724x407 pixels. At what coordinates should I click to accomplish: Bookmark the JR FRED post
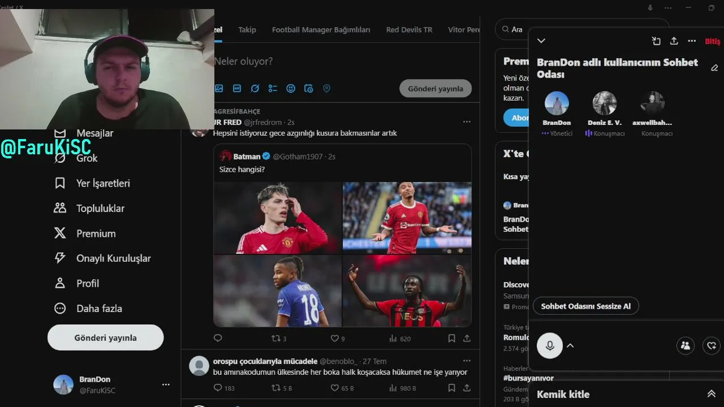pyautogui.click(x=451, y=338)
